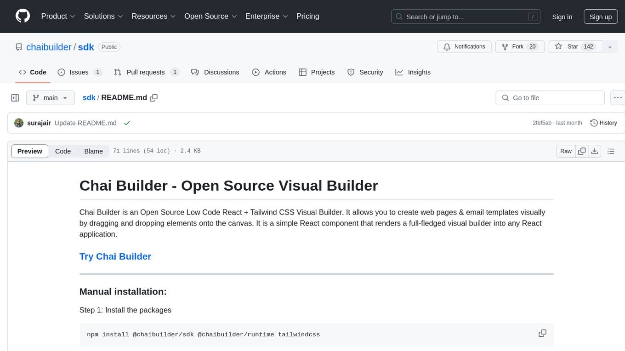The width and height of the screenshot is (625, 351).
Task: Expand the Open Source menu
Action: coord(210,16)
